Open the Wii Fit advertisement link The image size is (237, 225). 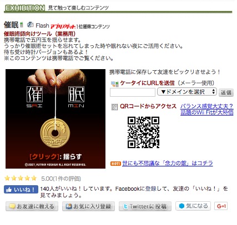click(x=207, y=109)
